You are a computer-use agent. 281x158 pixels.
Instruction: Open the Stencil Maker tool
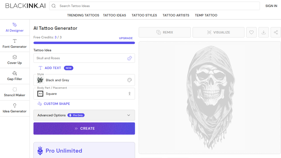pos(15,92)
